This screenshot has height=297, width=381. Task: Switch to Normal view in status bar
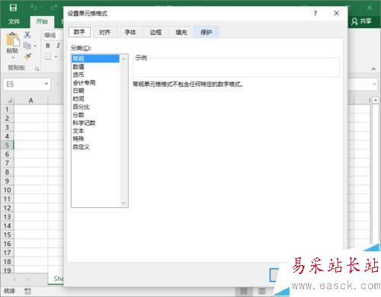pos(244,291)
